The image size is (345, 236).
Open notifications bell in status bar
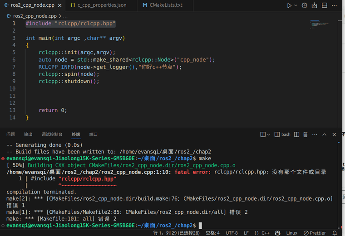(335, 233)
